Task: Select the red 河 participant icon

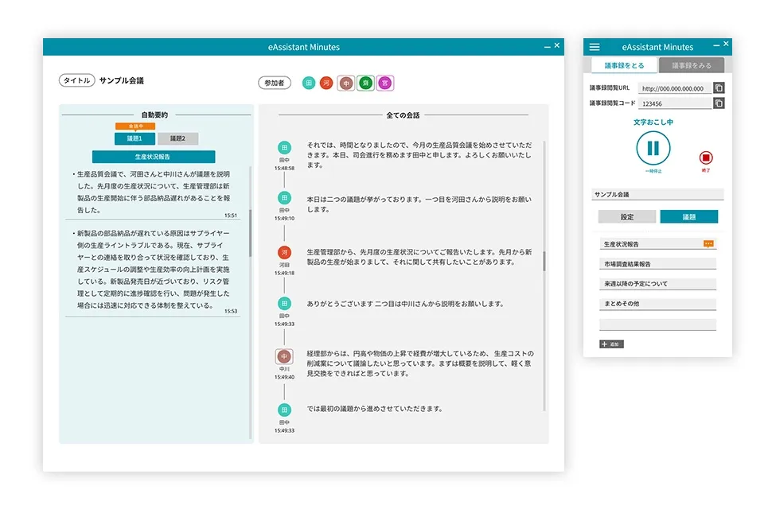Action: (x=326, y=83)
